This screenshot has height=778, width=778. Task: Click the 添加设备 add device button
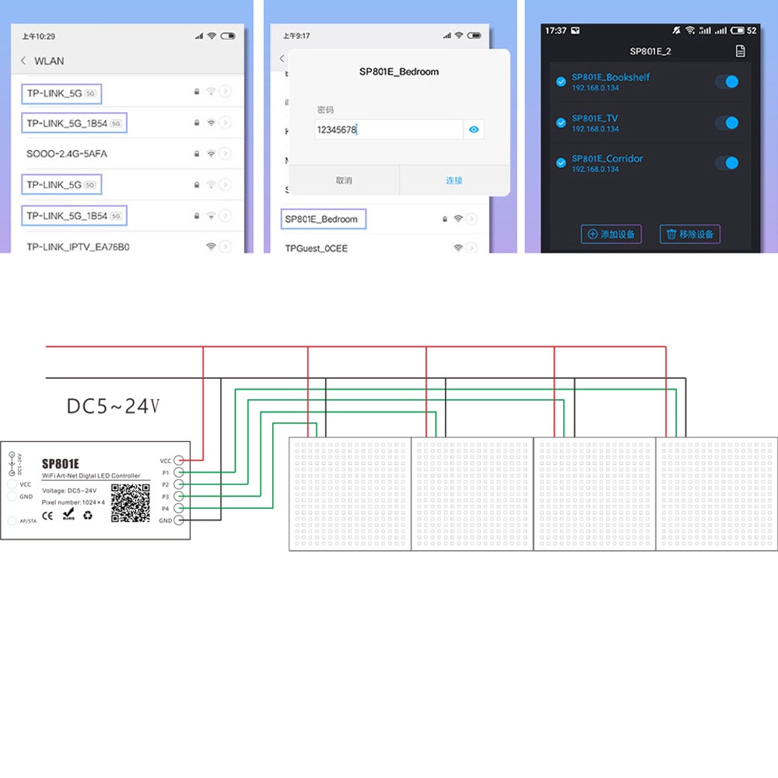point(612,234)
